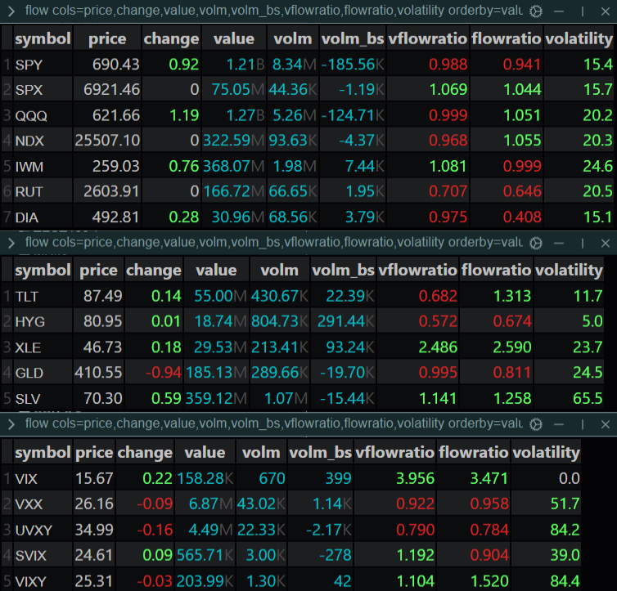Select the SPY symbol row

point(307,64)
